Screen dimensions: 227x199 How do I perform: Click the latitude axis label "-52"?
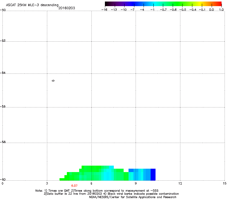[x=3, y=41]
